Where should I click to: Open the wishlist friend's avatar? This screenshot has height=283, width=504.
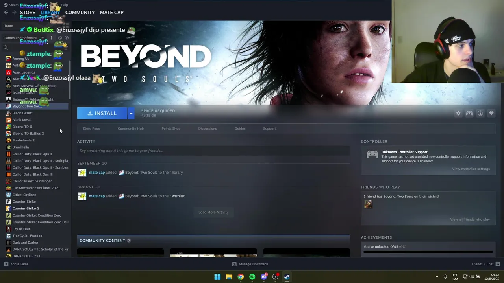[368, 204]
